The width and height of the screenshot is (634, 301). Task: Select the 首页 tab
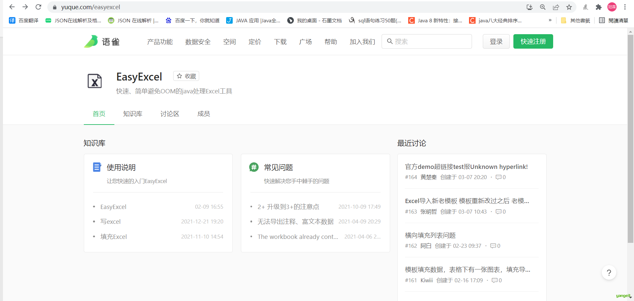pos(99,114)
